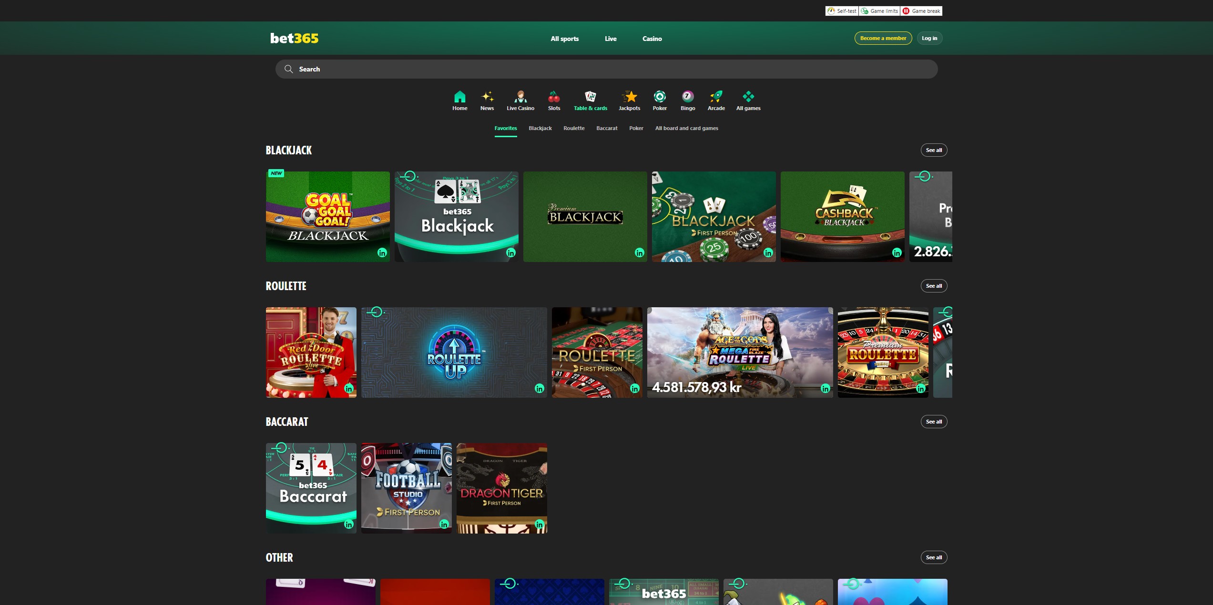Open the Casino section
The image size is (1213, 605).
tap(652, 39)
